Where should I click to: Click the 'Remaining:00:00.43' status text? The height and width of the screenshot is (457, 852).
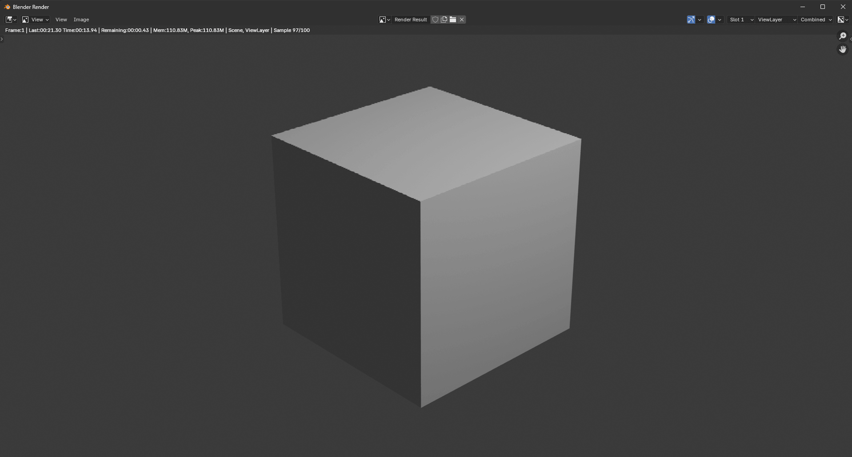click(x=125, y=30)
